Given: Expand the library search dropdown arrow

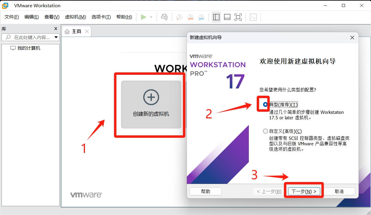Looking at the screenshot, I should pos(56,37).
